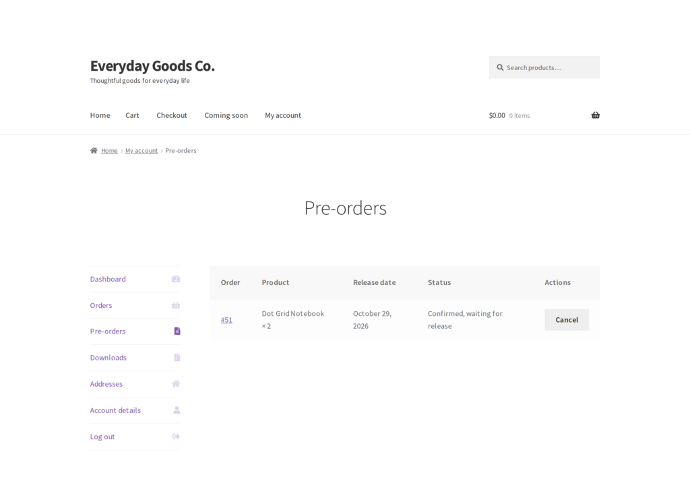690x479 pixels.
Task: Click the Pre-orders document icon in sidebar
Action: (x=177, y=331)
